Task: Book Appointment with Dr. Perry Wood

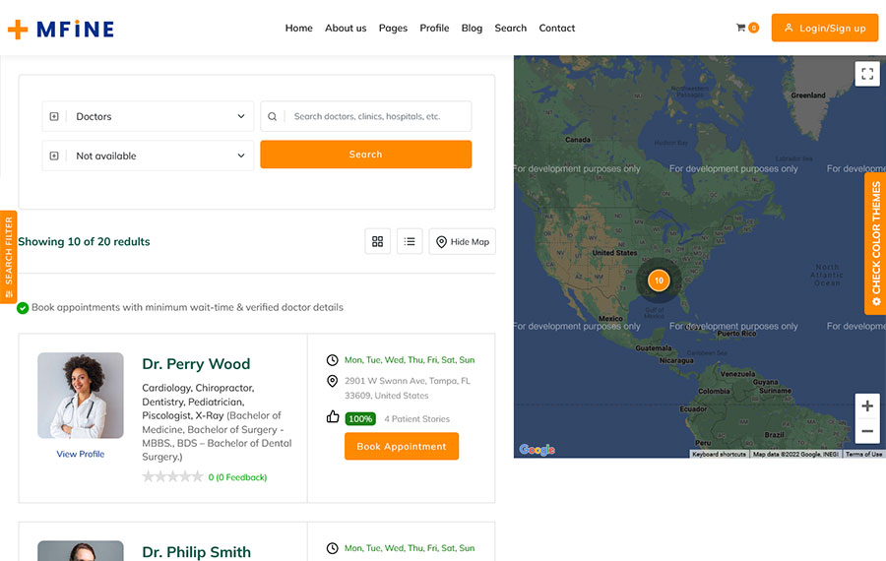Action: coord(401,446)
